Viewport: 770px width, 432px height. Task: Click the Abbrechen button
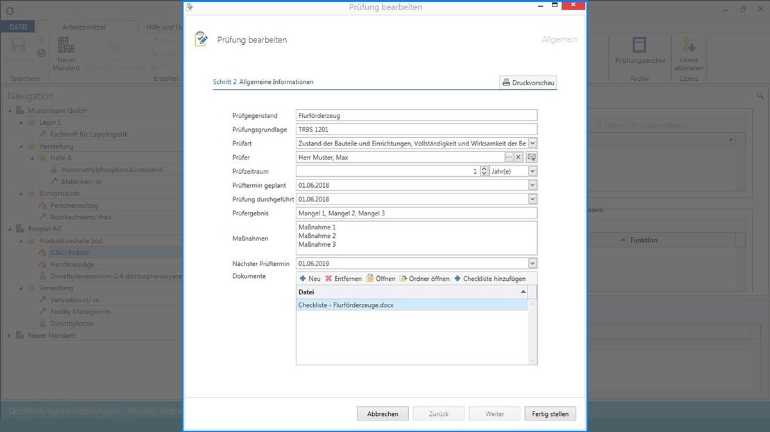tap(382, 413)
